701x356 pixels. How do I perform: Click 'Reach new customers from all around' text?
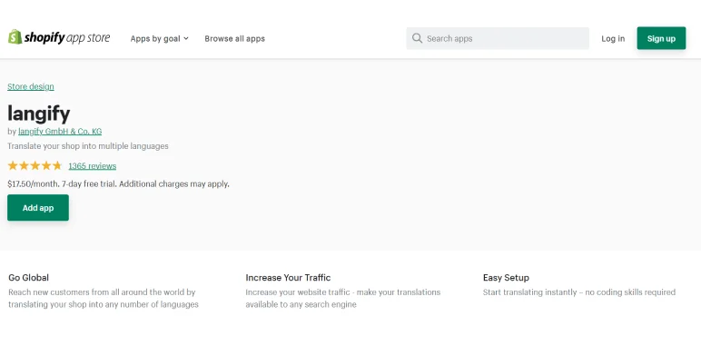(104, 298)
